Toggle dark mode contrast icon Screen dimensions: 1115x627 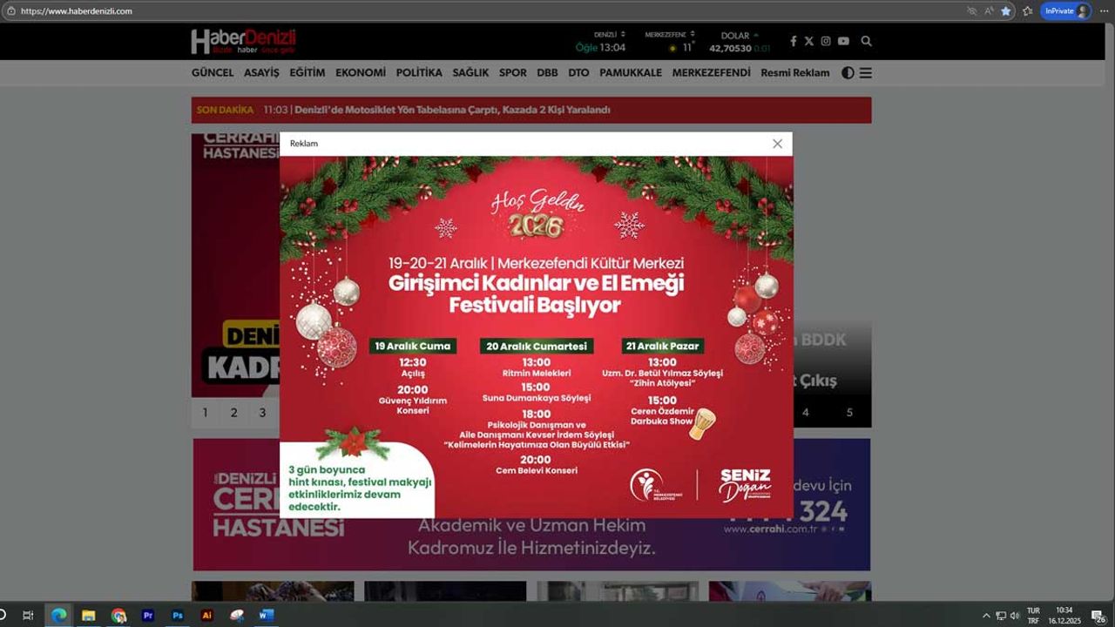848,73
